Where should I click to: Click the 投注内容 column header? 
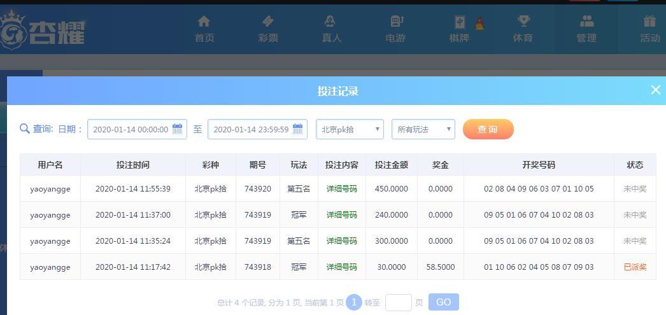point(341,165)
